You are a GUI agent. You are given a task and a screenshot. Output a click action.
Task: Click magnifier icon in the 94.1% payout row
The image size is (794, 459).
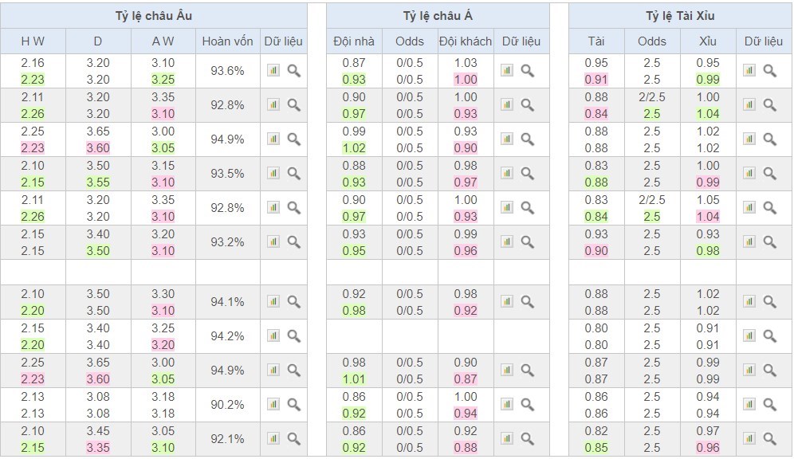pyautogui.click(x=294, y=302)
